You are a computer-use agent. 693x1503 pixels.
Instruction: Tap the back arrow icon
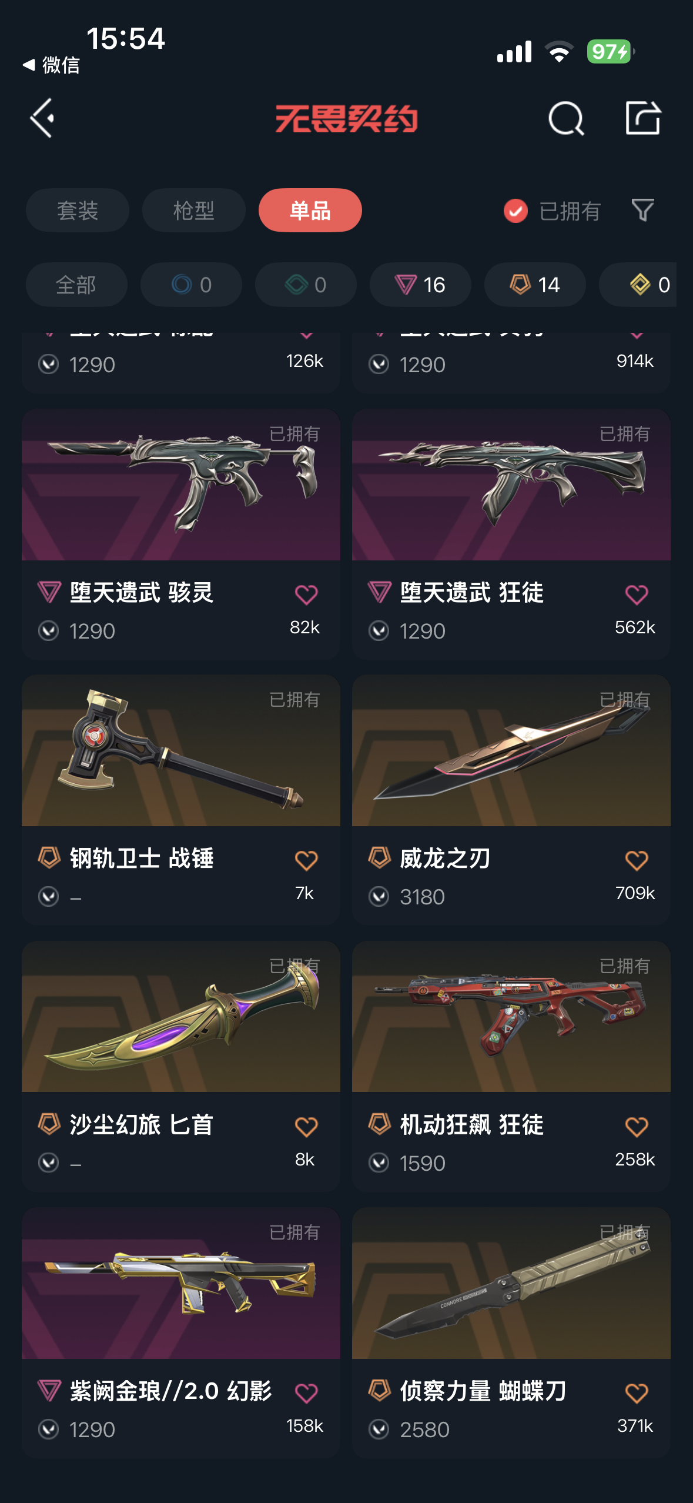(42, 118)
